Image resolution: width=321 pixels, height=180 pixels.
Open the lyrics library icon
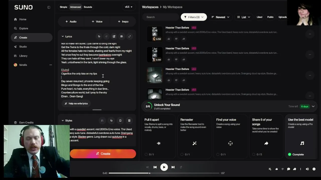122,36
